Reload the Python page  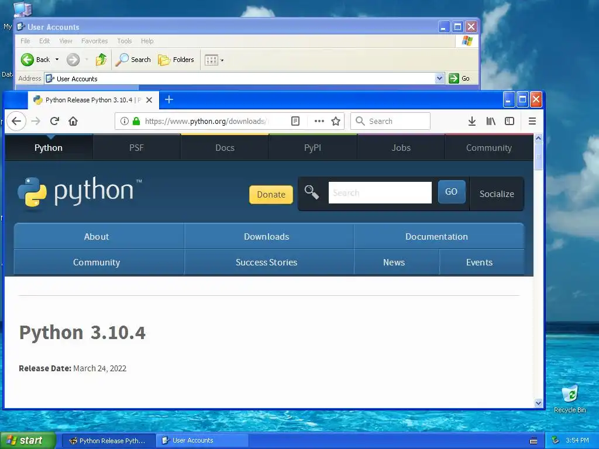coord(54,121)
